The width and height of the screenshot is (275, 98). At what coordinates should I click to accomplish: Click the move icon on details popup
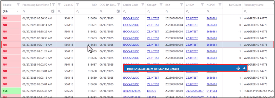click(x=238, y=68)
